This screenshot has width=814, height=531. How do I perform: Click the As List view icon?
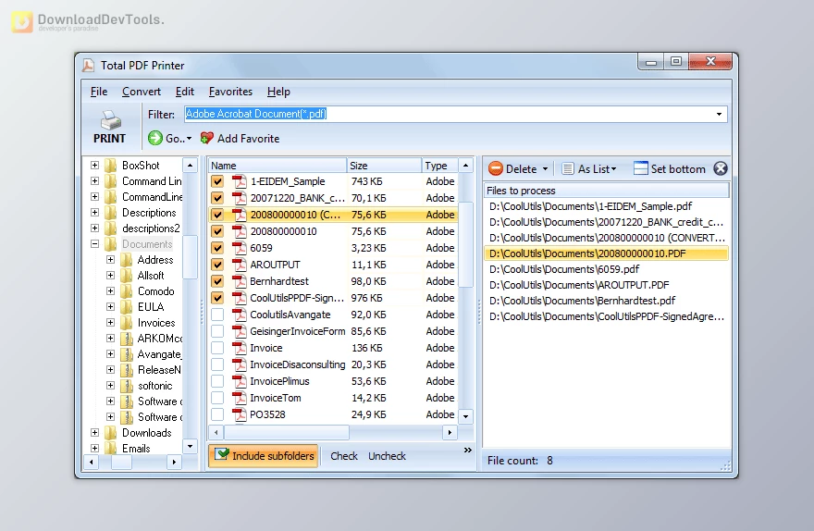[x=568, y=168]
